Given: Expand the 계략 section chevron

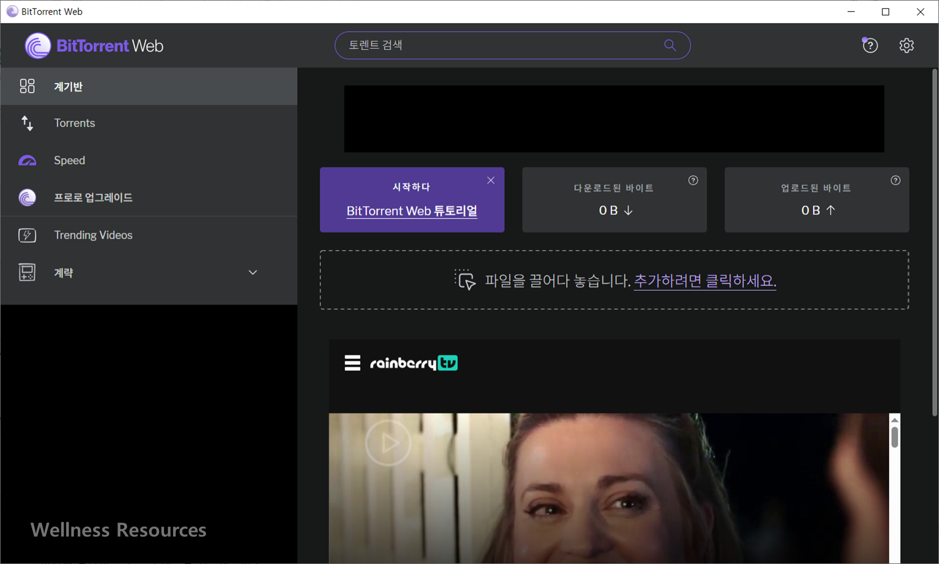Looking at the screenshot, I should pos(253,272).
